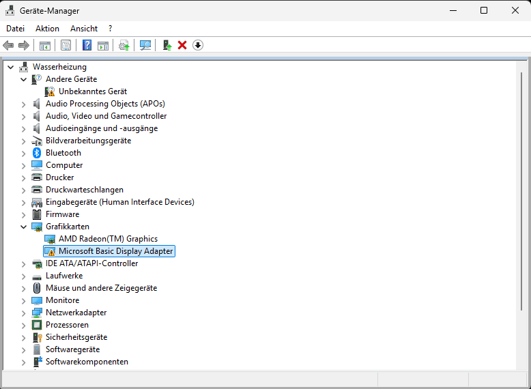Viewport: 531px width, 389px height.
Task: Expand the IDE ATA/ATAPI-Controller chevron
Action: [23, 263]
